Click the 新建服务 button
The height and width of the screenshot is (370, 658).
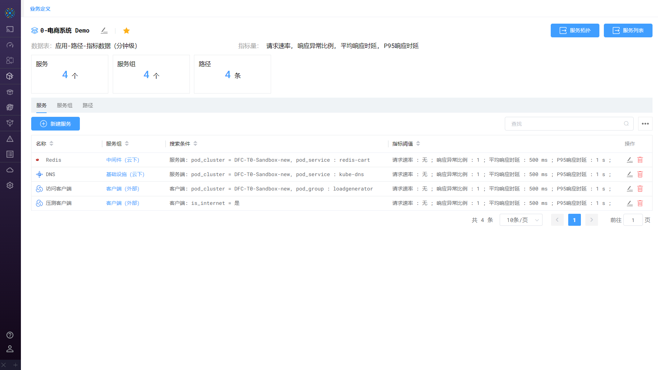[56, 124]
